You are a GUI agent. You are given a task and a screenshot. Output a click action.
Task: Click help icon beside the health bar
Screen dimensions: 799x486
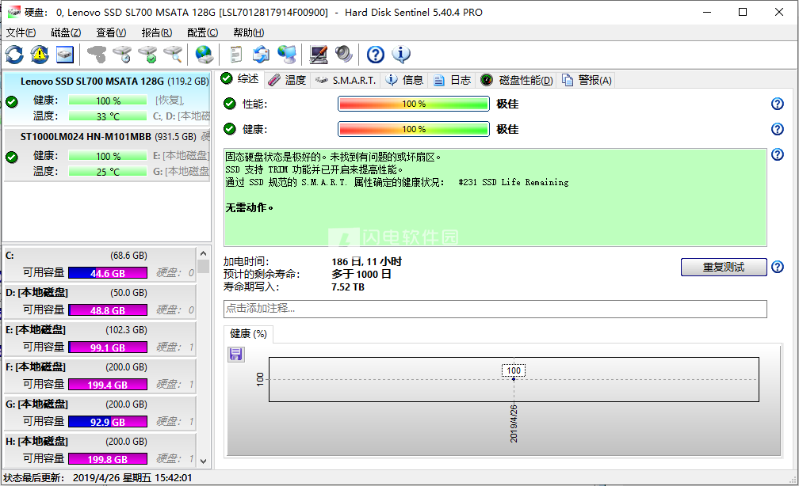tap(777, 129)
